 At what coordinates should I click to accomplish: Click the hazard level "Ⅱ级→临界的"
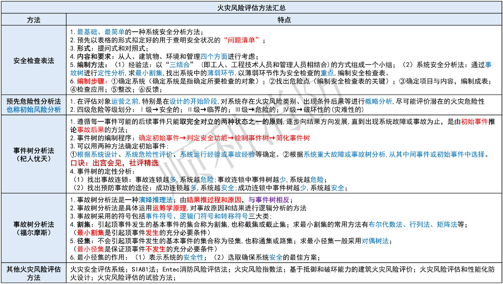[208, 109]
